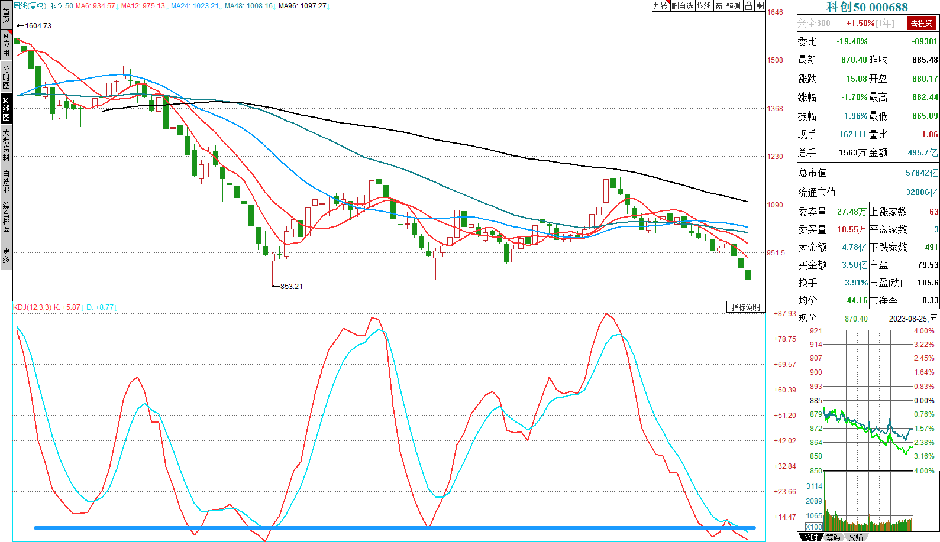Click the 指标说明 indicator help button
Viewport: 940px width, 542px height.
[x=745, y=307]
